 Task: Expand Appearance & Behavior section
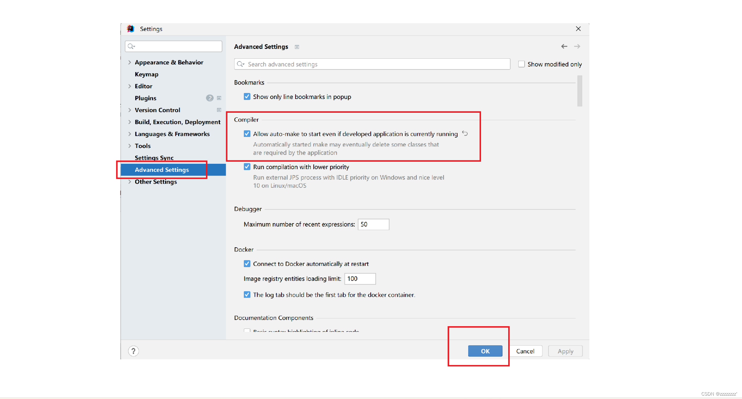pos(130,62)
